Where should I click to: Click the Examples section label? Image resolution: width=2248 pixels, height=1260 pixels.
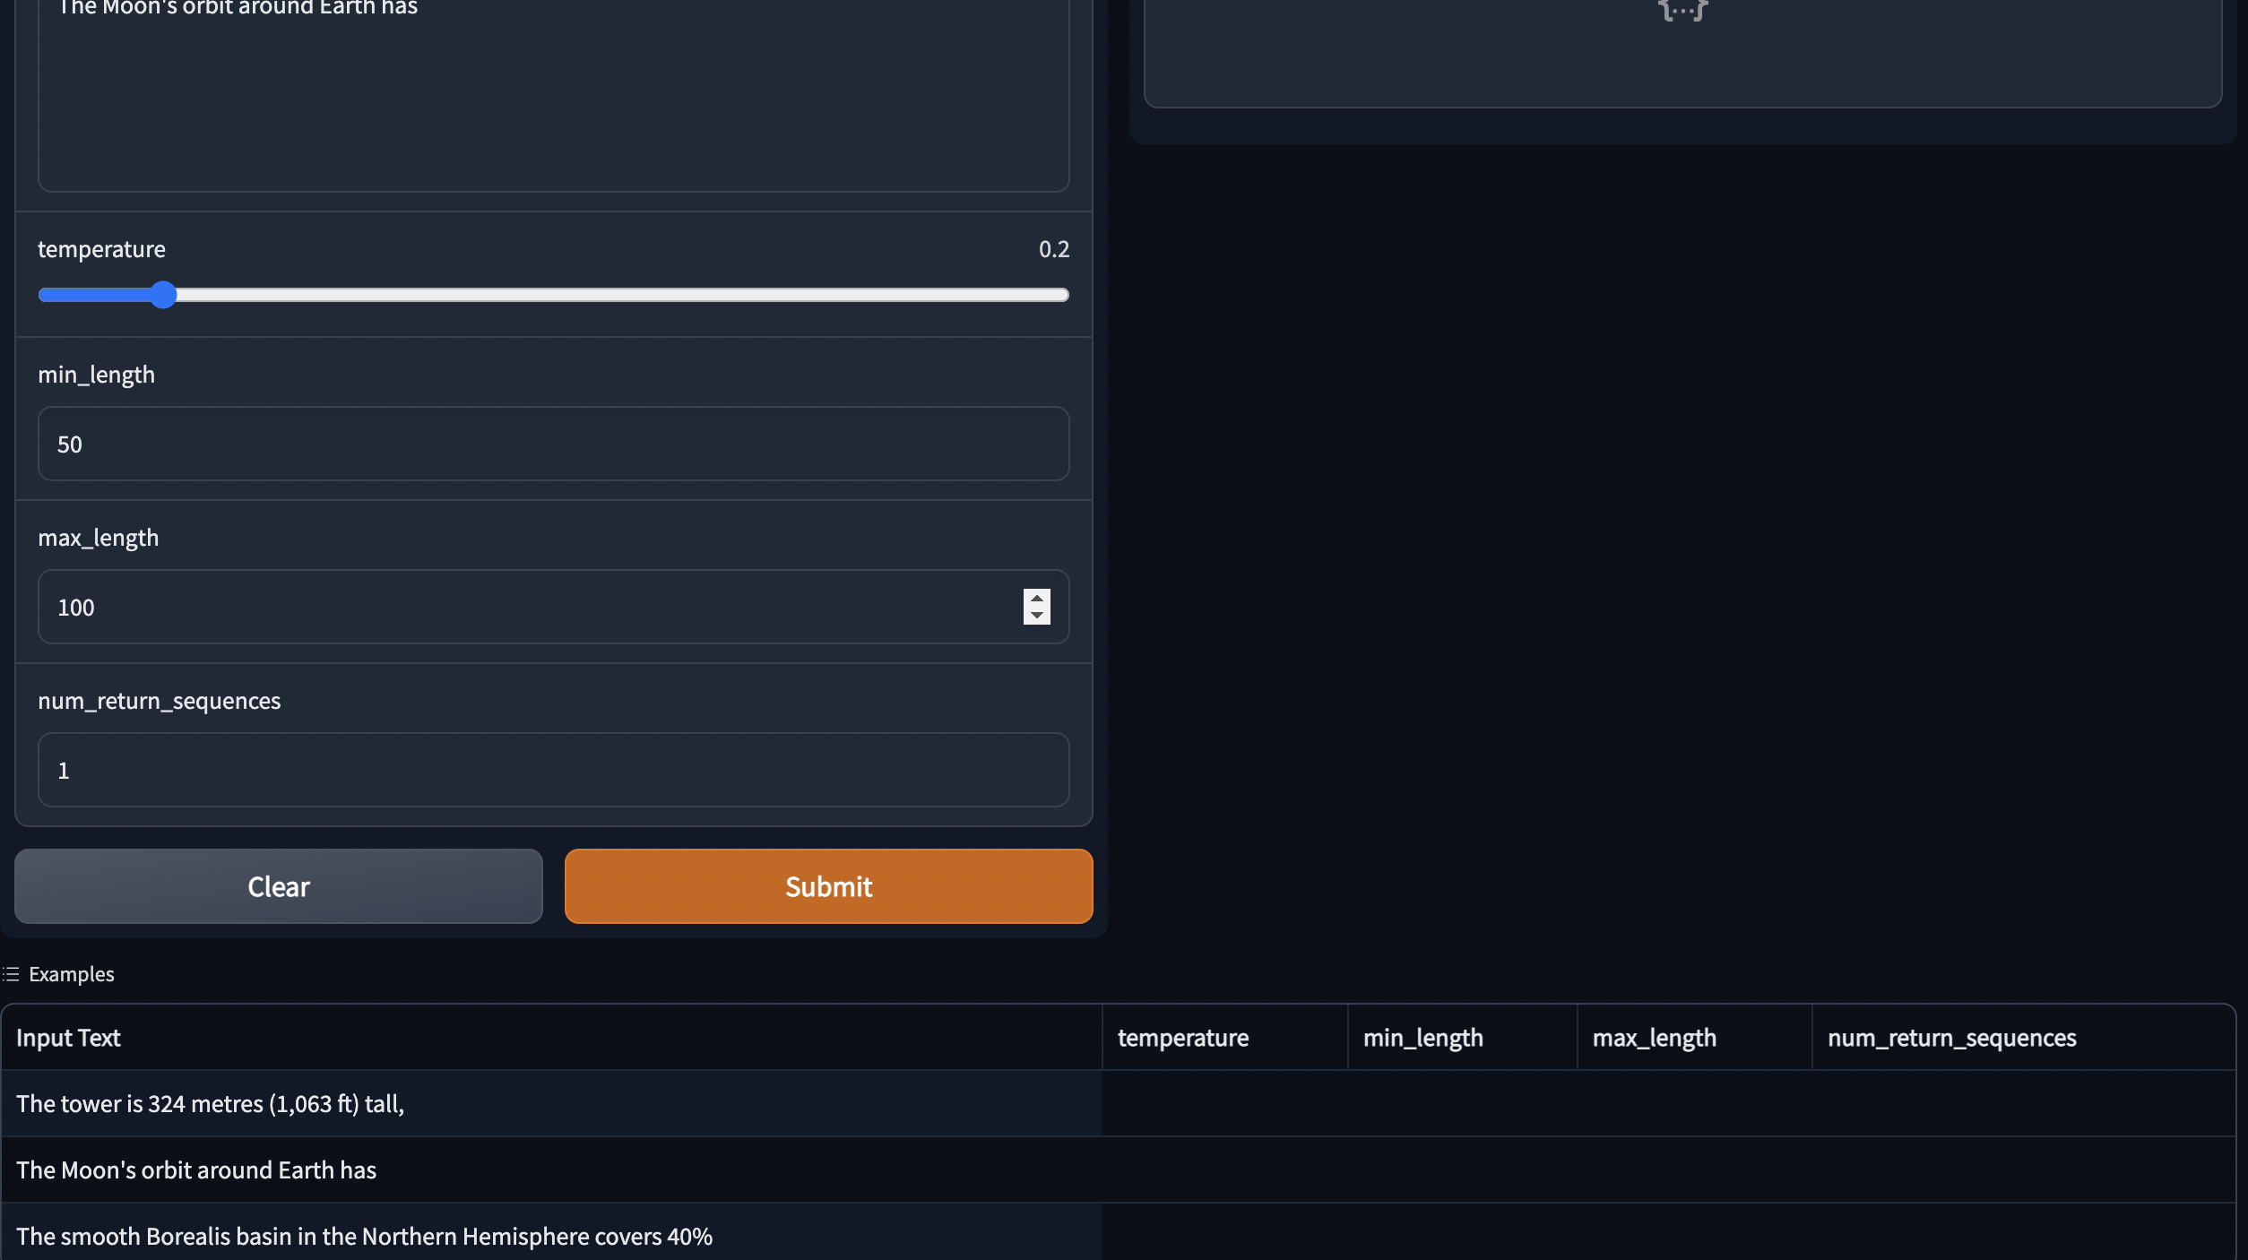click(71, 973)
